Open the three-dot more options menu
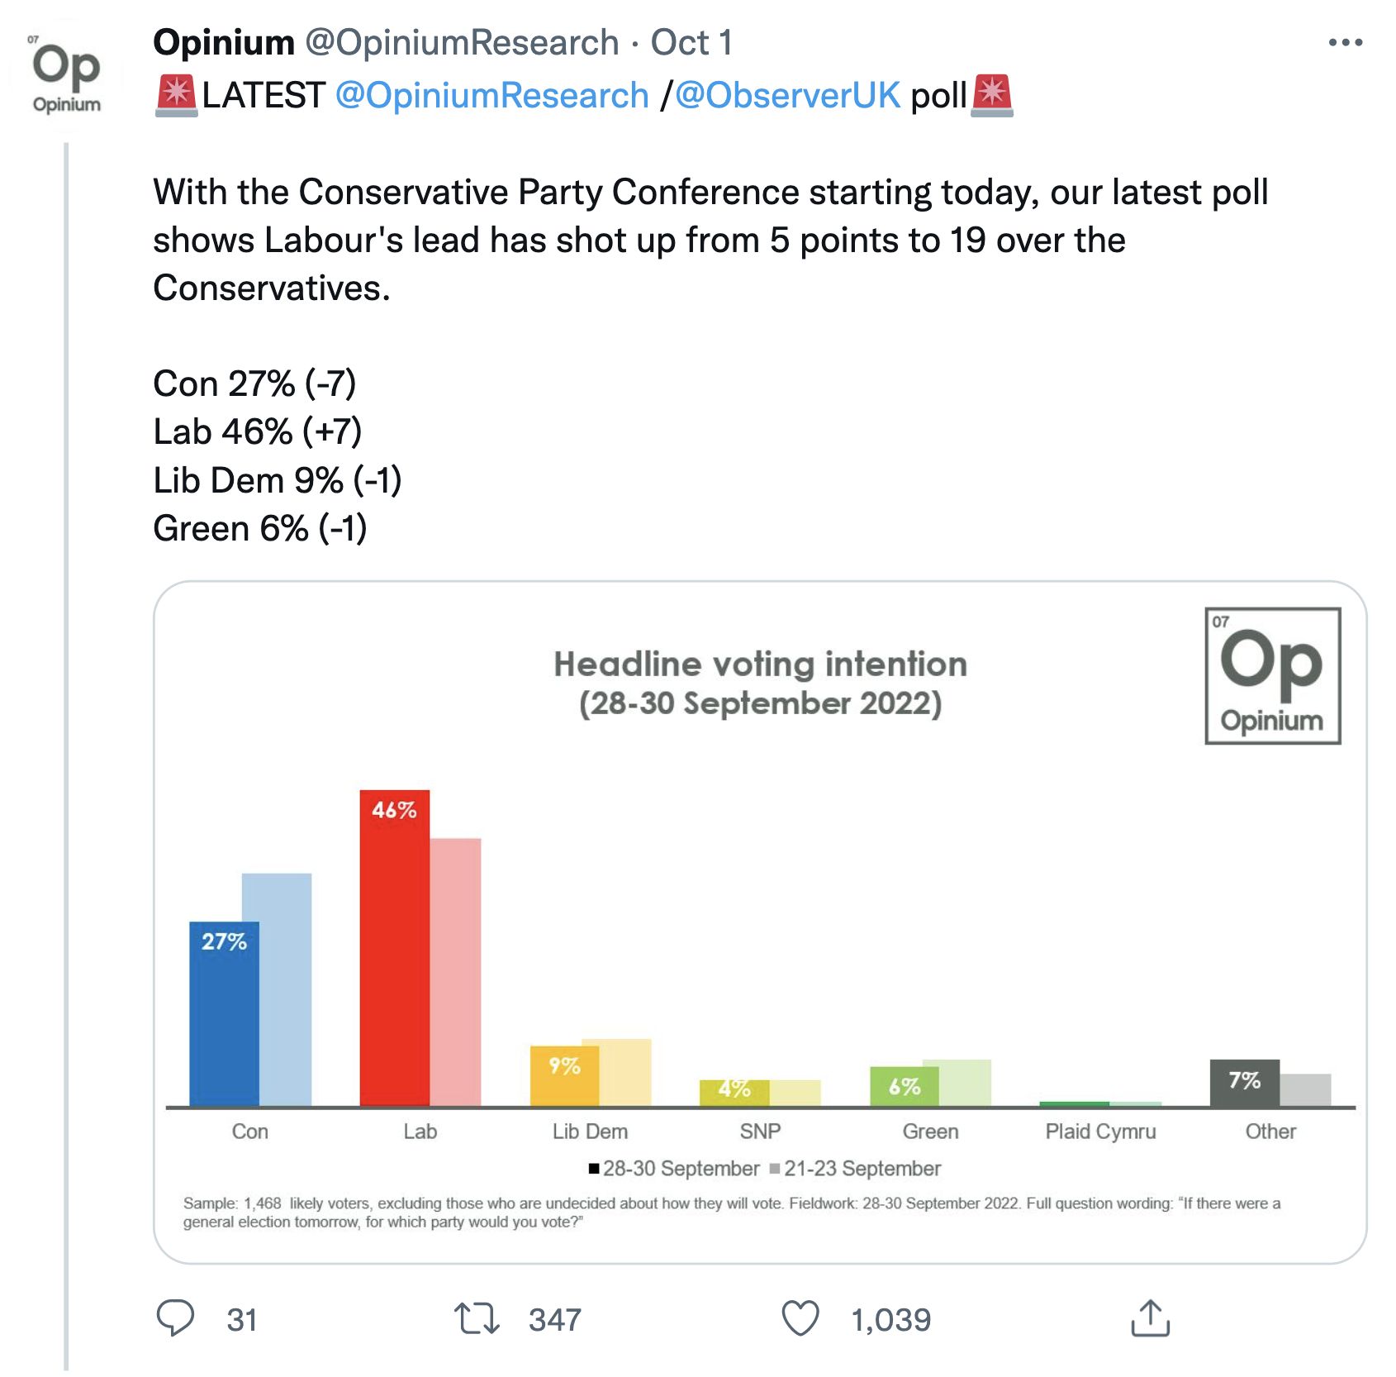This screenshot has height=1377, width=1396. click(1345, 43)
